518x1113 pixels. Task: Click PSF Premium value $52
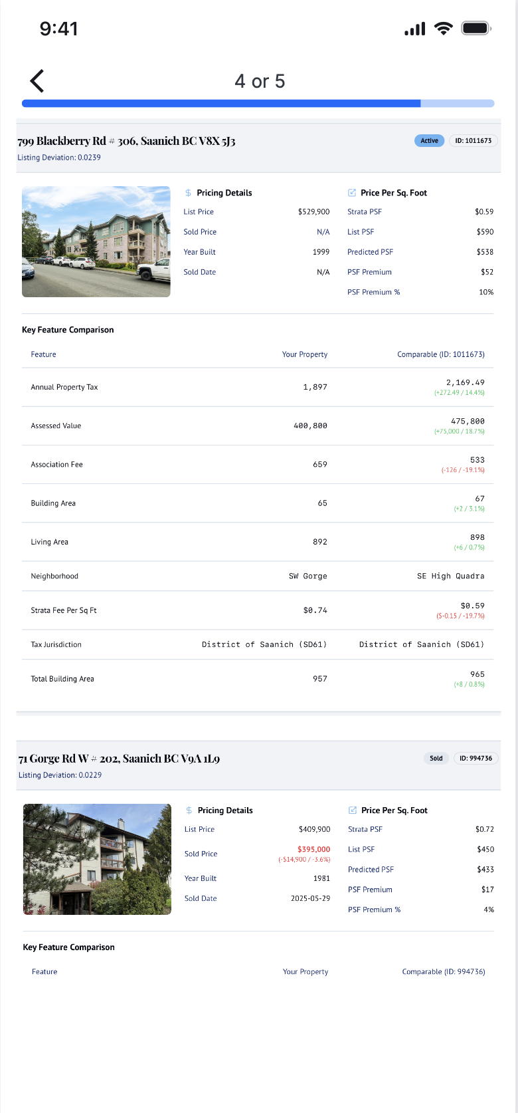487,272
